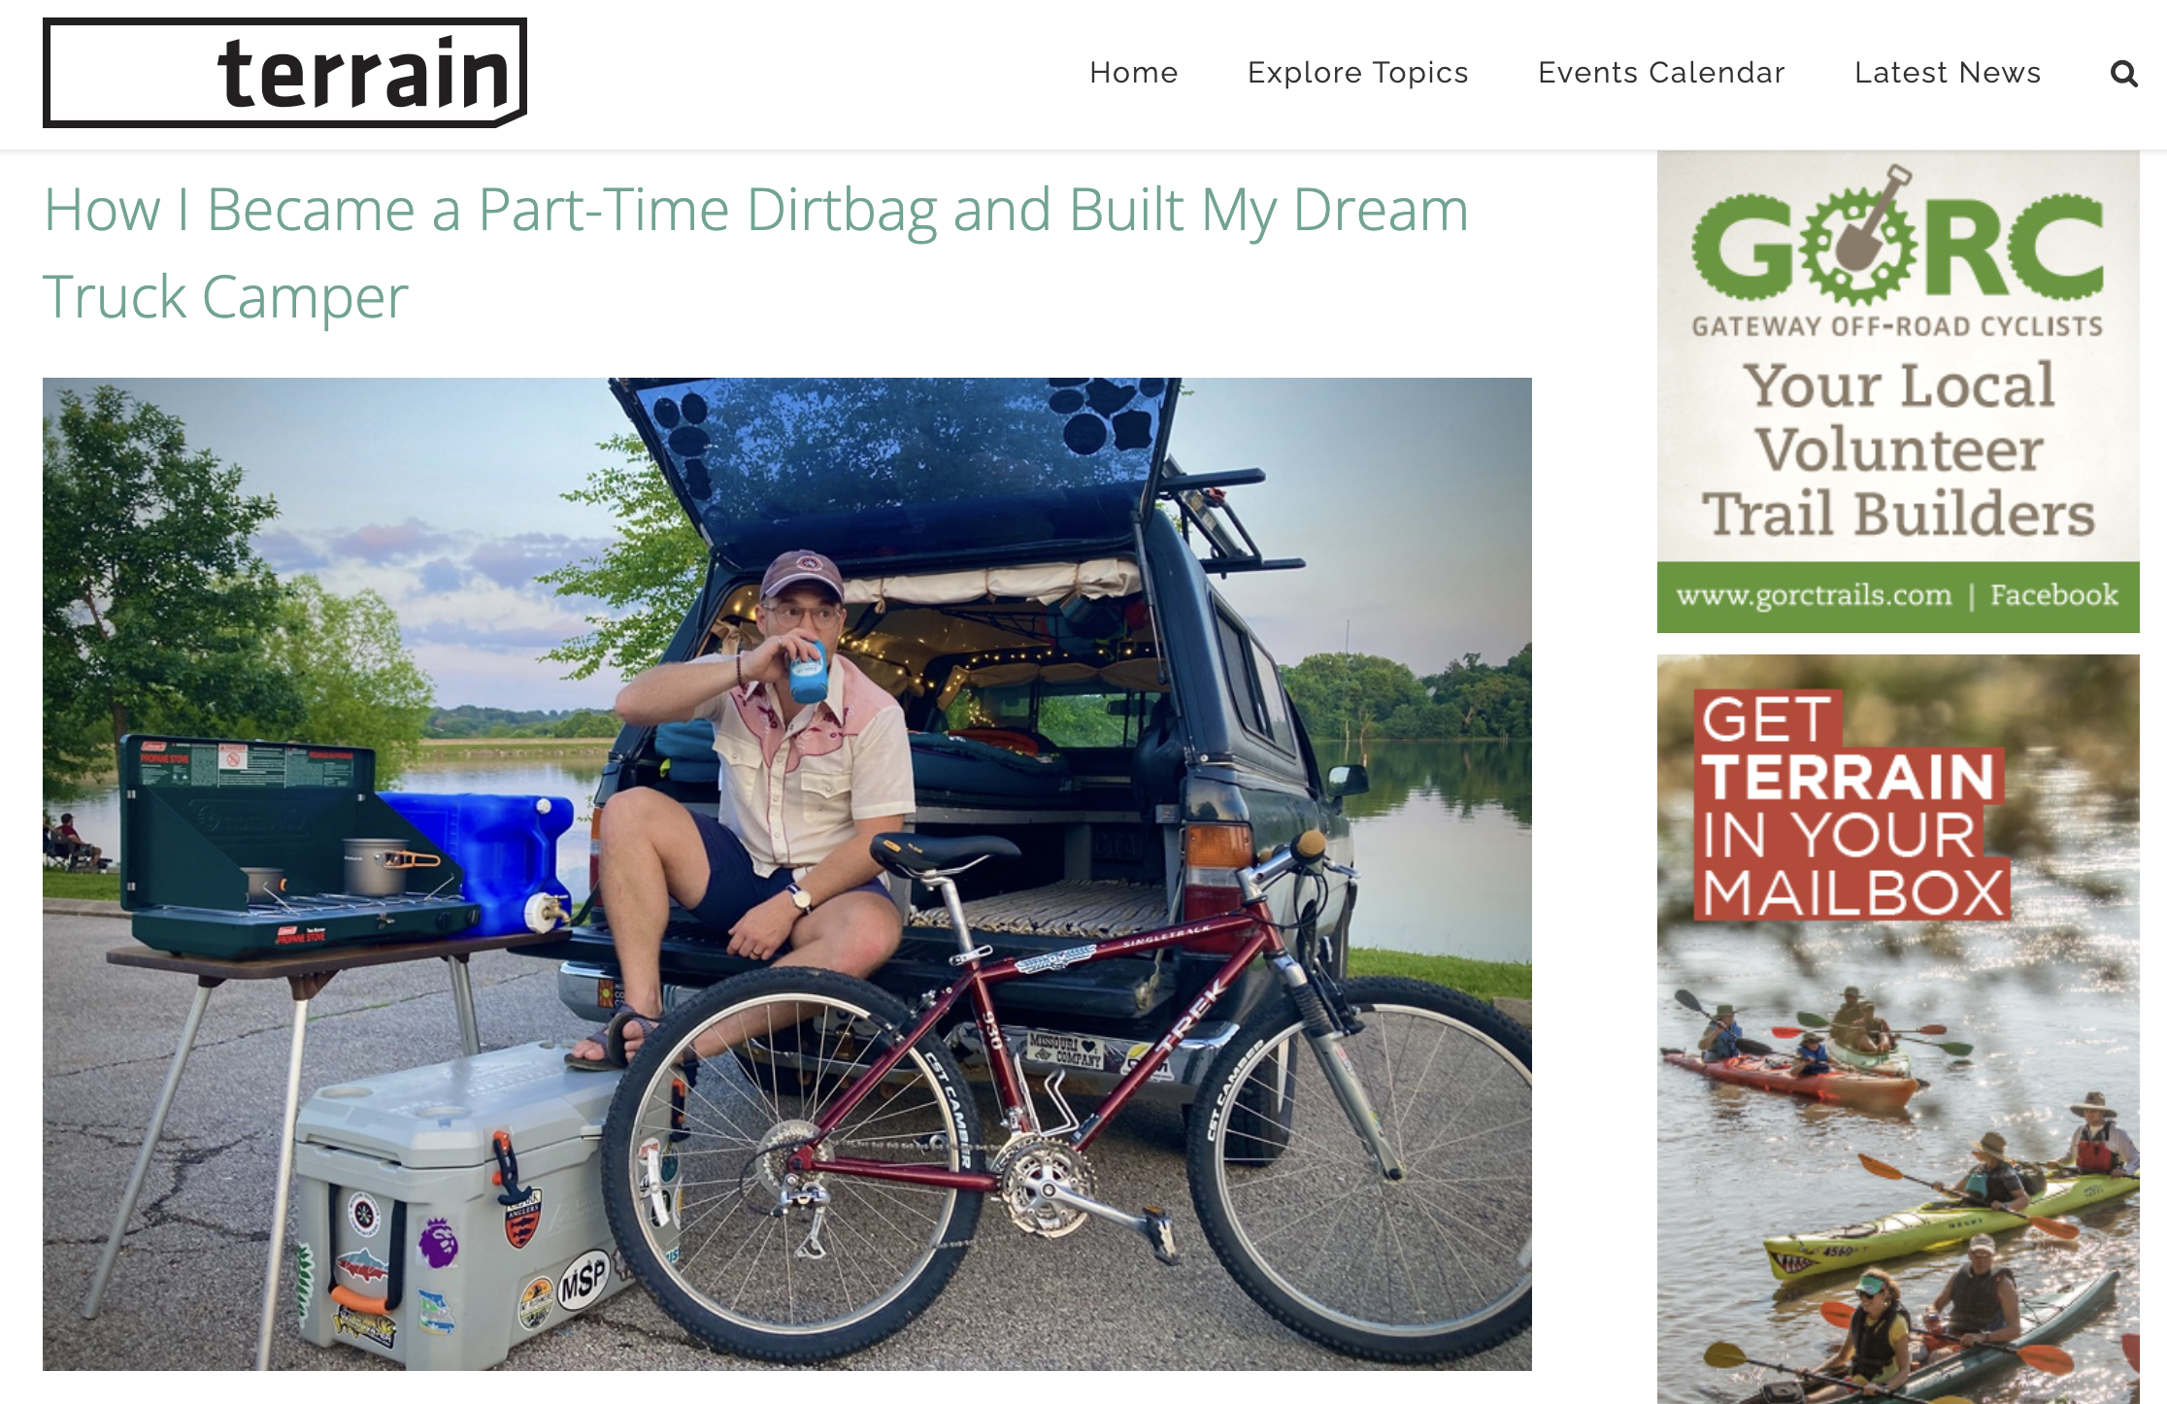This screenshot has width=2167, height=1404.
Task: Open the Facebook link in GORC ad
Action: (2053, 594)
